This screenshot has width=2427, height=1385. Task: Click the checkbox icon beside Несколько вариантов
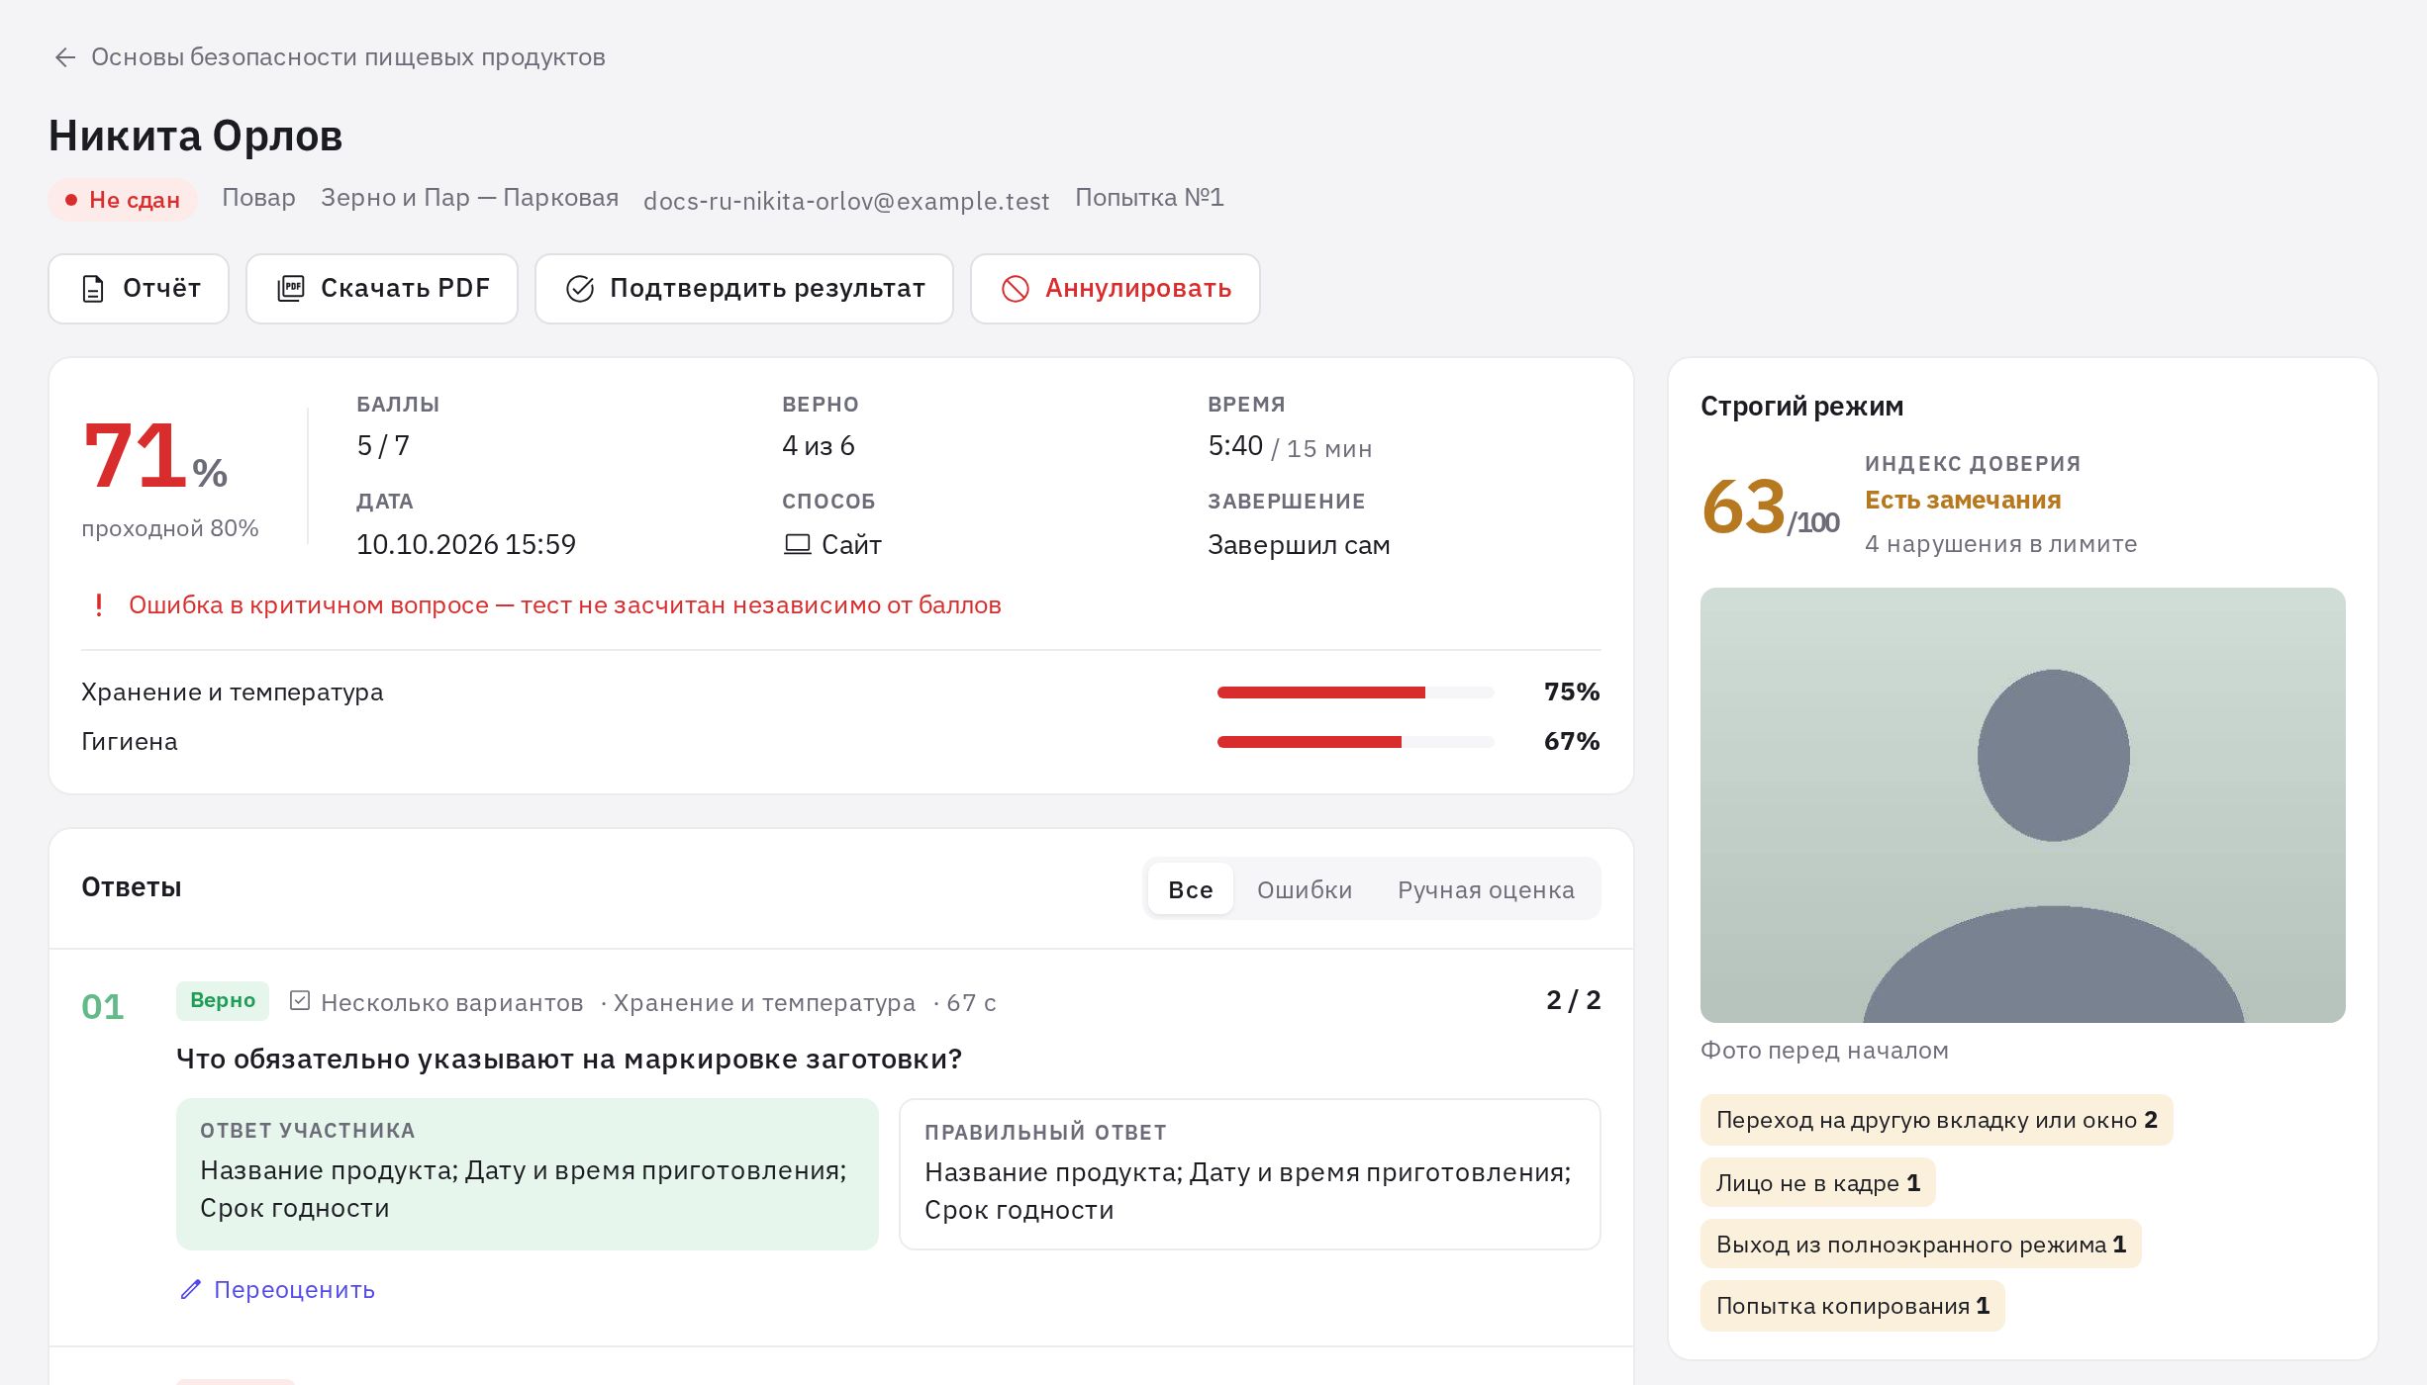coord(300,1001)
